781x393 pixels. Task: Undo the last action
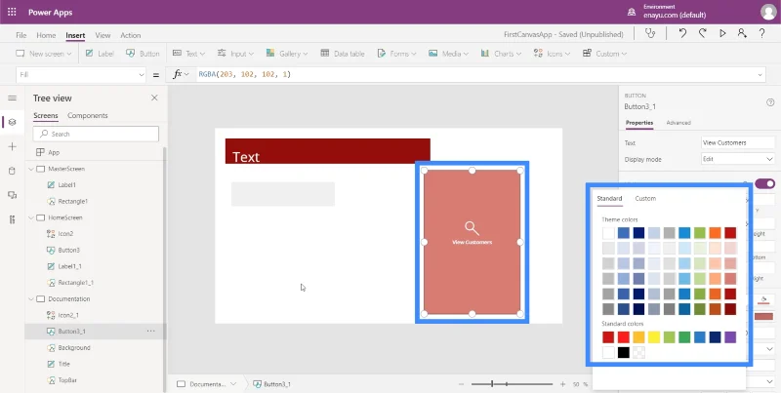point(682,33)
